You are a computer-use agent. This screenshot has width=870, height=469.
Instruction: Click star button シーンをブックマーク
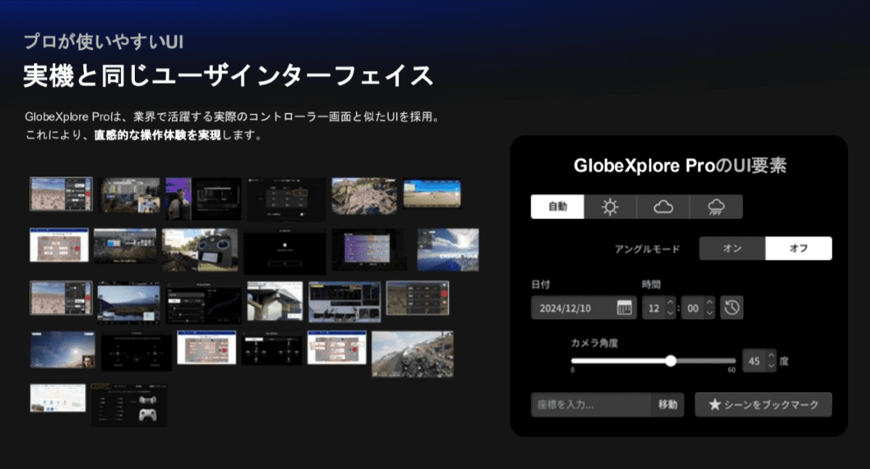763,405
